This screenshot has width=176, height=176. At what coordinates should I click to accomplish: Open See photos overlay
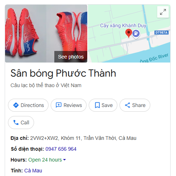click(x=71, y=57)
